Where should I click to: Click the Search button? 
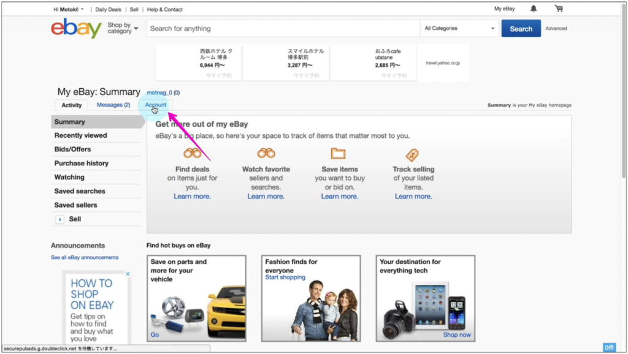521,28
